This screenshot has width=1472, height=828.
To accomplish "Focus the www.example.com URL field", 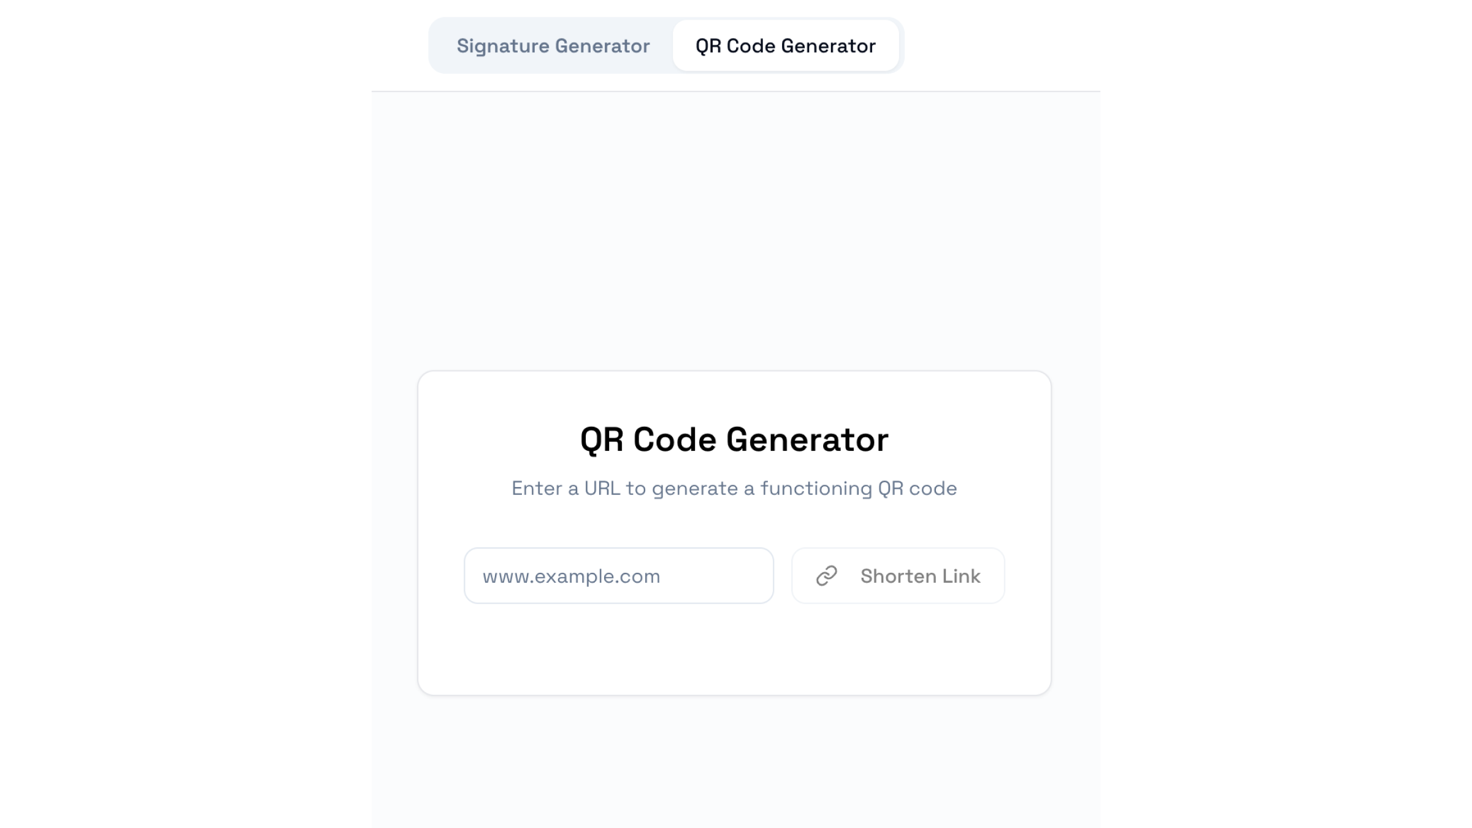I will click(x=618, y=576).
